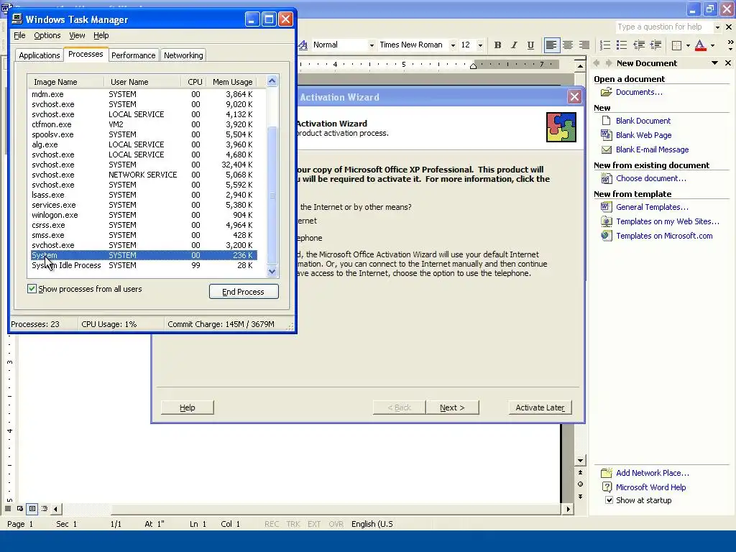Open Task Manager Help menu
This screenshot has width=736, height=552.
pyautogui.click(x=101, y=35)
